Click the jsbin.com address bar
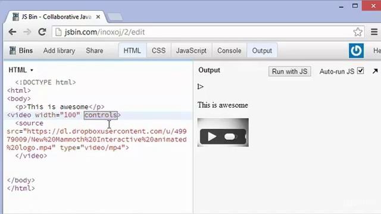The width and height of the screenshot is (381, 214). click(208, 32)
